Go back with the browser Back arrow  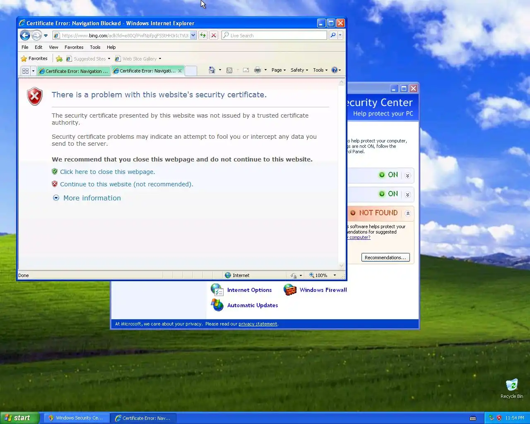pyautogui.click(x=25, y=35)
